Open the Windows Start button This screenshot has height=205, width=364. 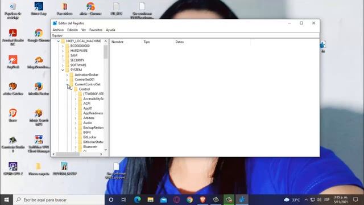(6, 200)
